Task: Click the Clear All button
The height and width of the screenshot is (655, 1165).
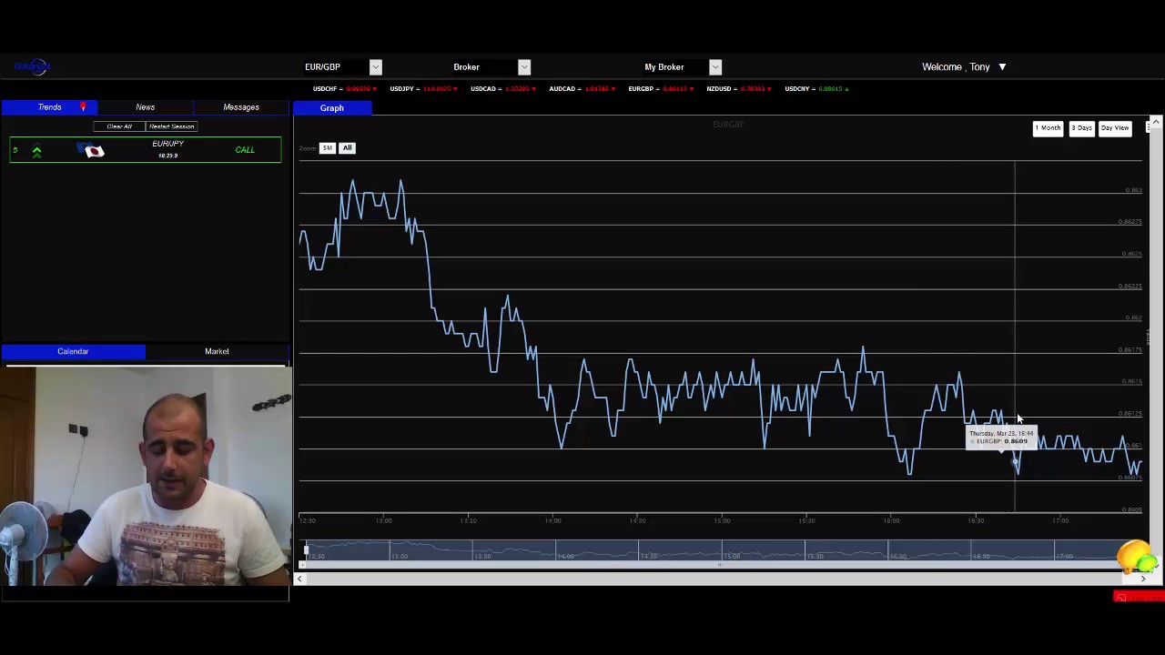Action: coord(119,126)
